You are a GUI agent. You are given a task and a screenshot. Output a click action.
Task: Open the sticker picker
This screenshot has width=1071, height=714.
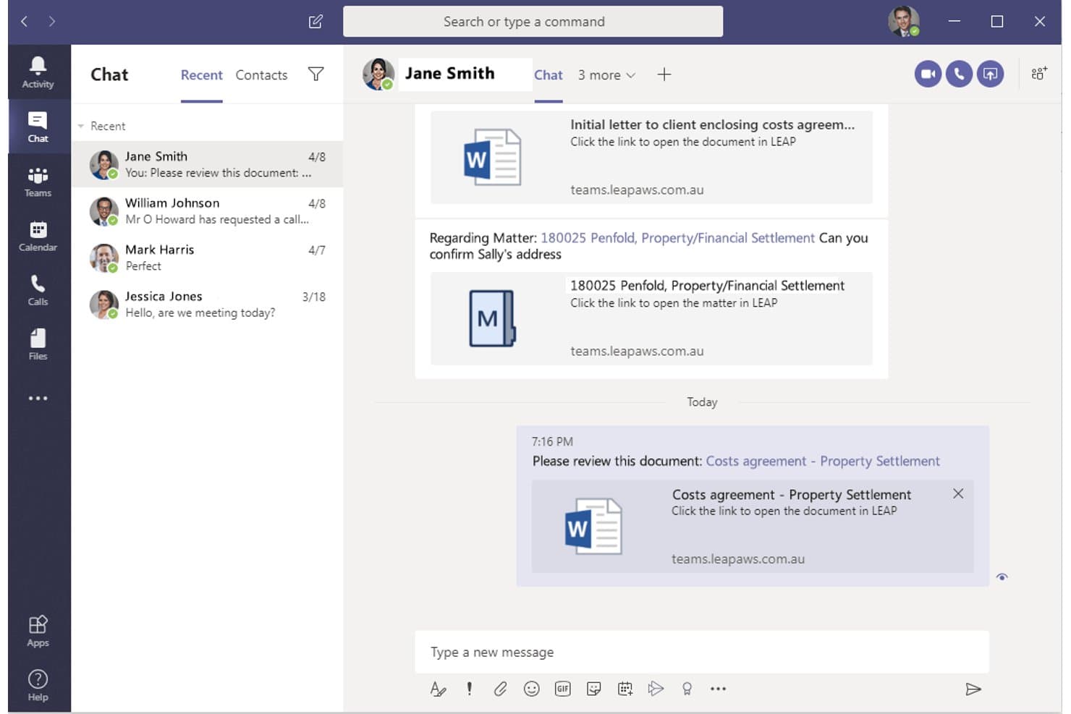tap(593, 689)
